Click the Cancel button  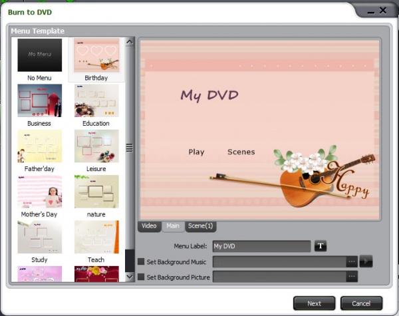[x=361, y=303]
